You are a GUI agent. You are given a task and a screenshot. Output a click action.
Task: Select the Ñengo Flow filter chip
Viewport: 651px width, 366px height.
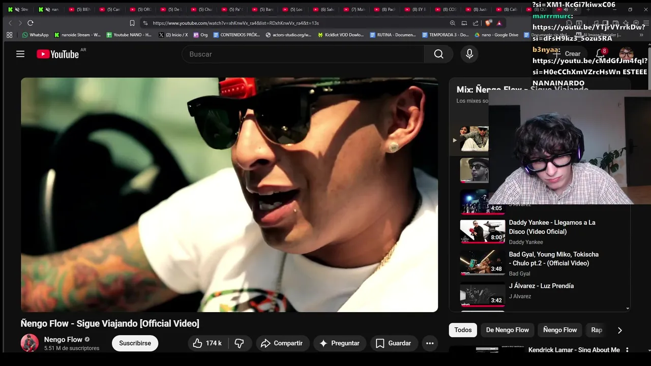(x=560, y=330)
